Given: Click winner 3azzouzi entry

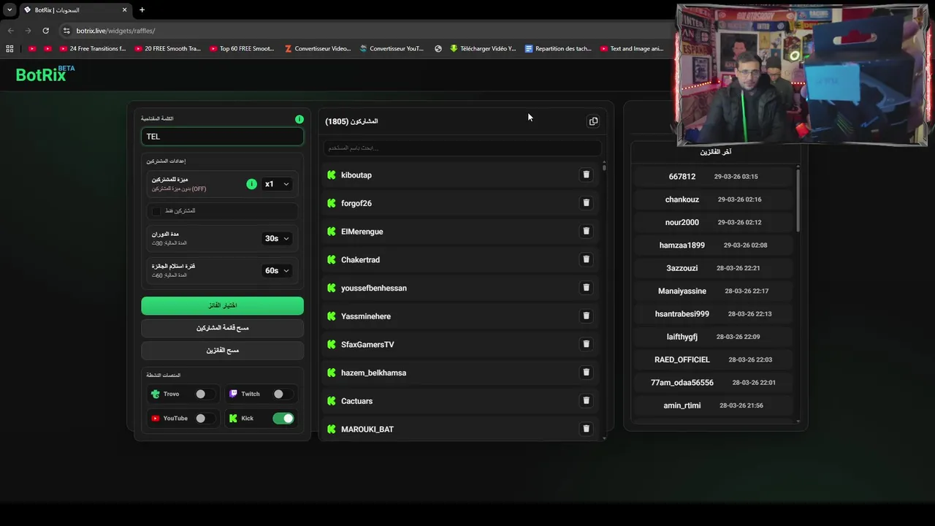Looking at the screenshot, I should tap(713, 268).
